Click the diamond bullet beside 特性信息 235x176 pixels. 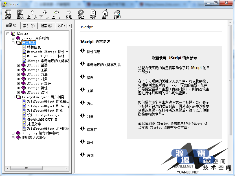(82, 50)
